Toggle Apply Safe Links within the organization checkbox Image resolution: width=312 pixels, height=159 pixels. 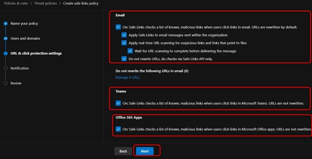click(x=124, y=35)
